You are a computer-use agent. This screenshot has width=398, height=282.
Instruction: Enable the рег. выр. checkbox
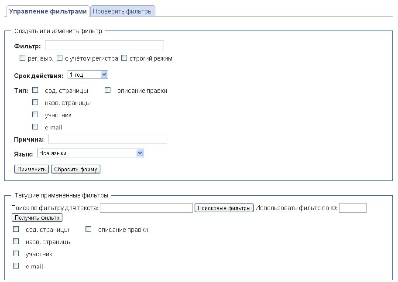tap(23, 58)
